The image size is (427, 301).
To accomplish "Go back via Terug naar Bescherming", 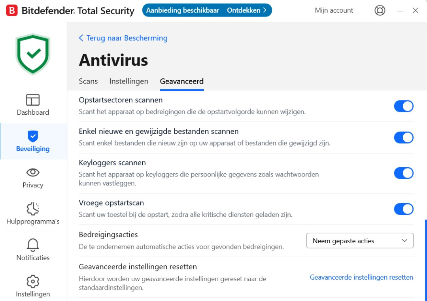I will [123, 38].
